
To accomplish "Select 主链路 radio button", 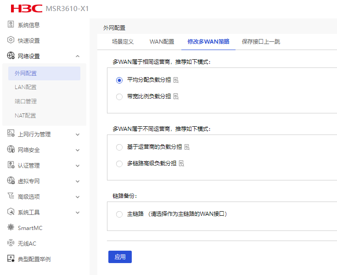I will coord(119,214).
